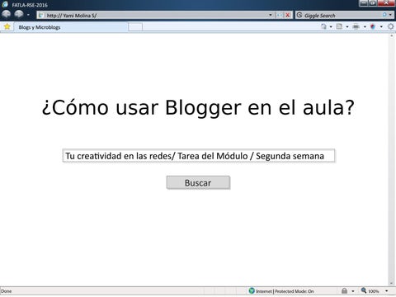Expand the Print dropdown arrow
The width and height of the screenshot is (396, 297).
(365, 26)
